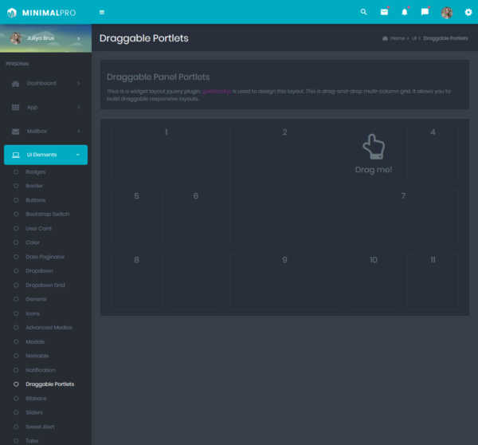The height and width of the screenshot is (445, 478).
Task: Open Modals submenu item
Action: tap(35, 342)
